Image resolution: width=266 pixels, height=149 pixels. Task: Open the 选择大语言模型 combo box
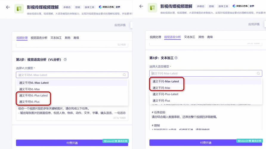(205, 73)
